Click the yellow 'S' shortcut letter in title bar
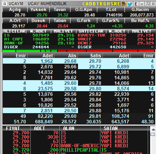 point(112,4)
